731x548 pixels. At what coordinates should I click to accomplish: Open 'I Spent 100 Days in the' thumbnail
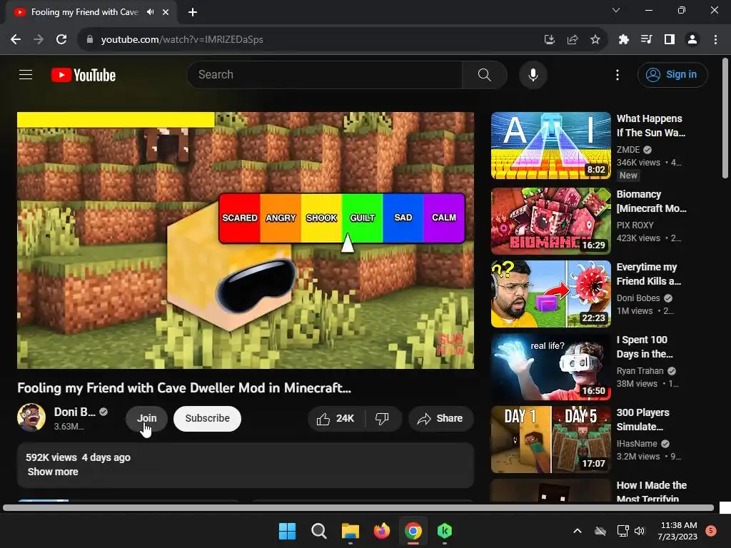550,366
